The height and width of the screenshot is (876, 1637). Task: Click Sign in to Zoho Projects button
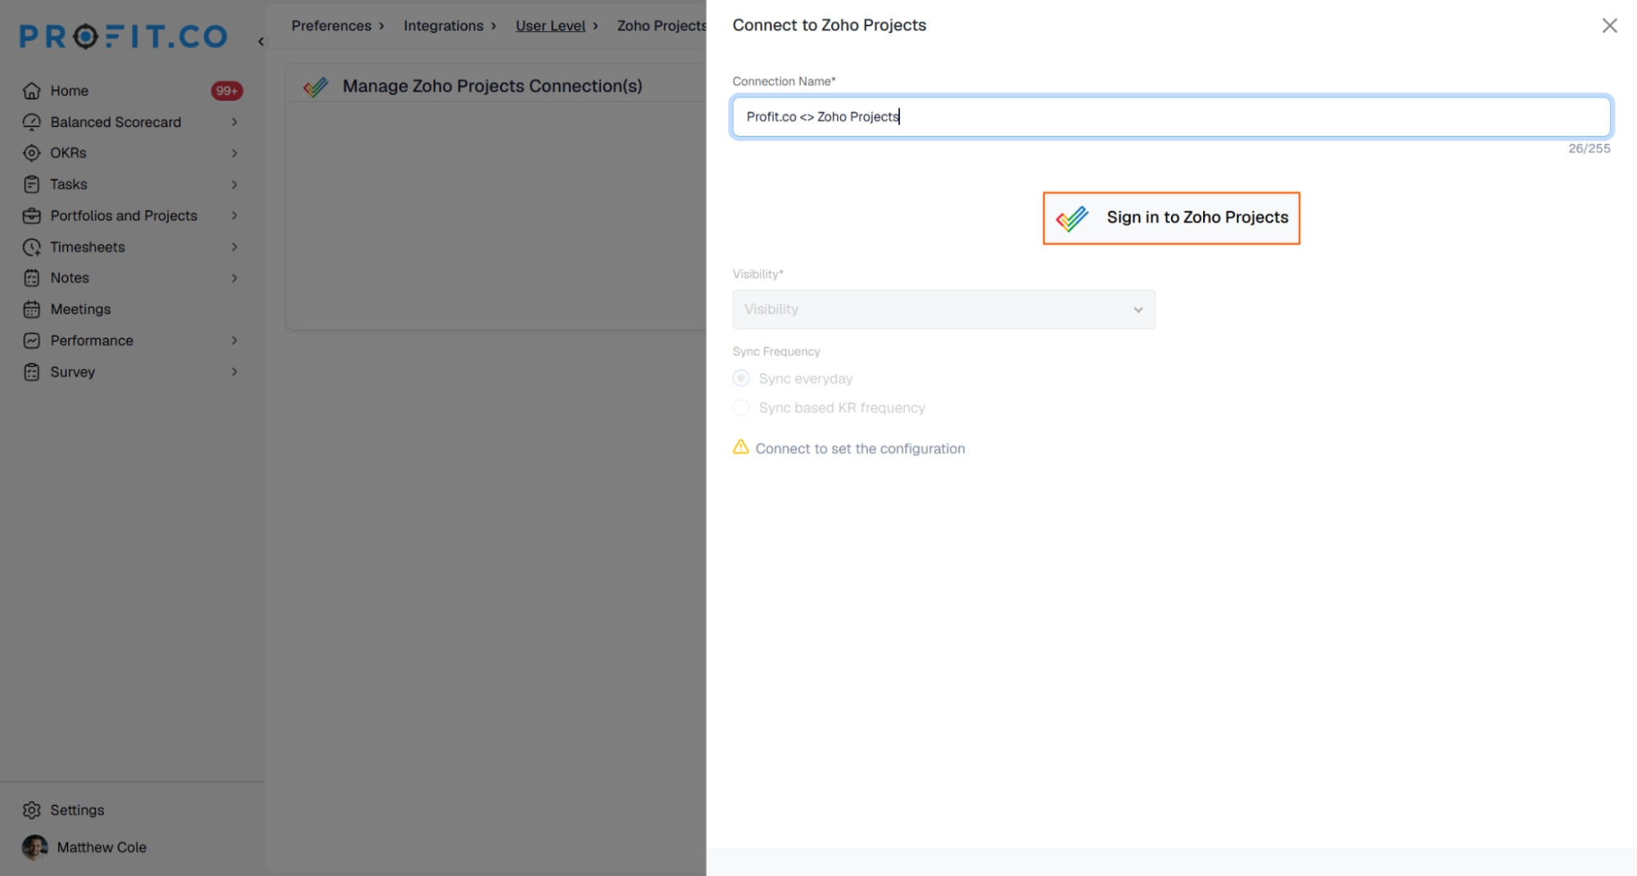1171,218
